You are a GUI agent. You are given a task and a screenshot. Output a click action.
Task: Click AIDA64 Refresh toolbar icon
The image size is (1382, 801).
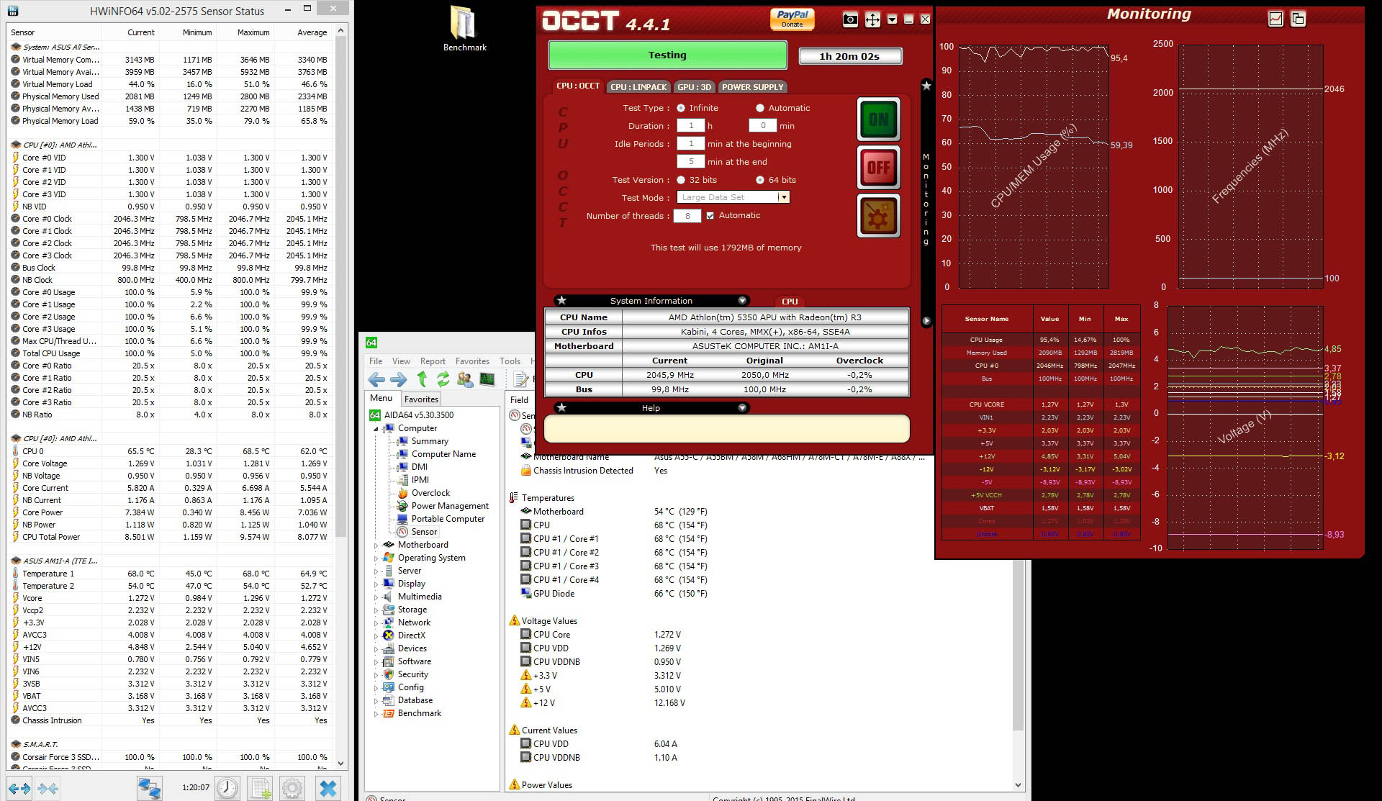[443, 379]
